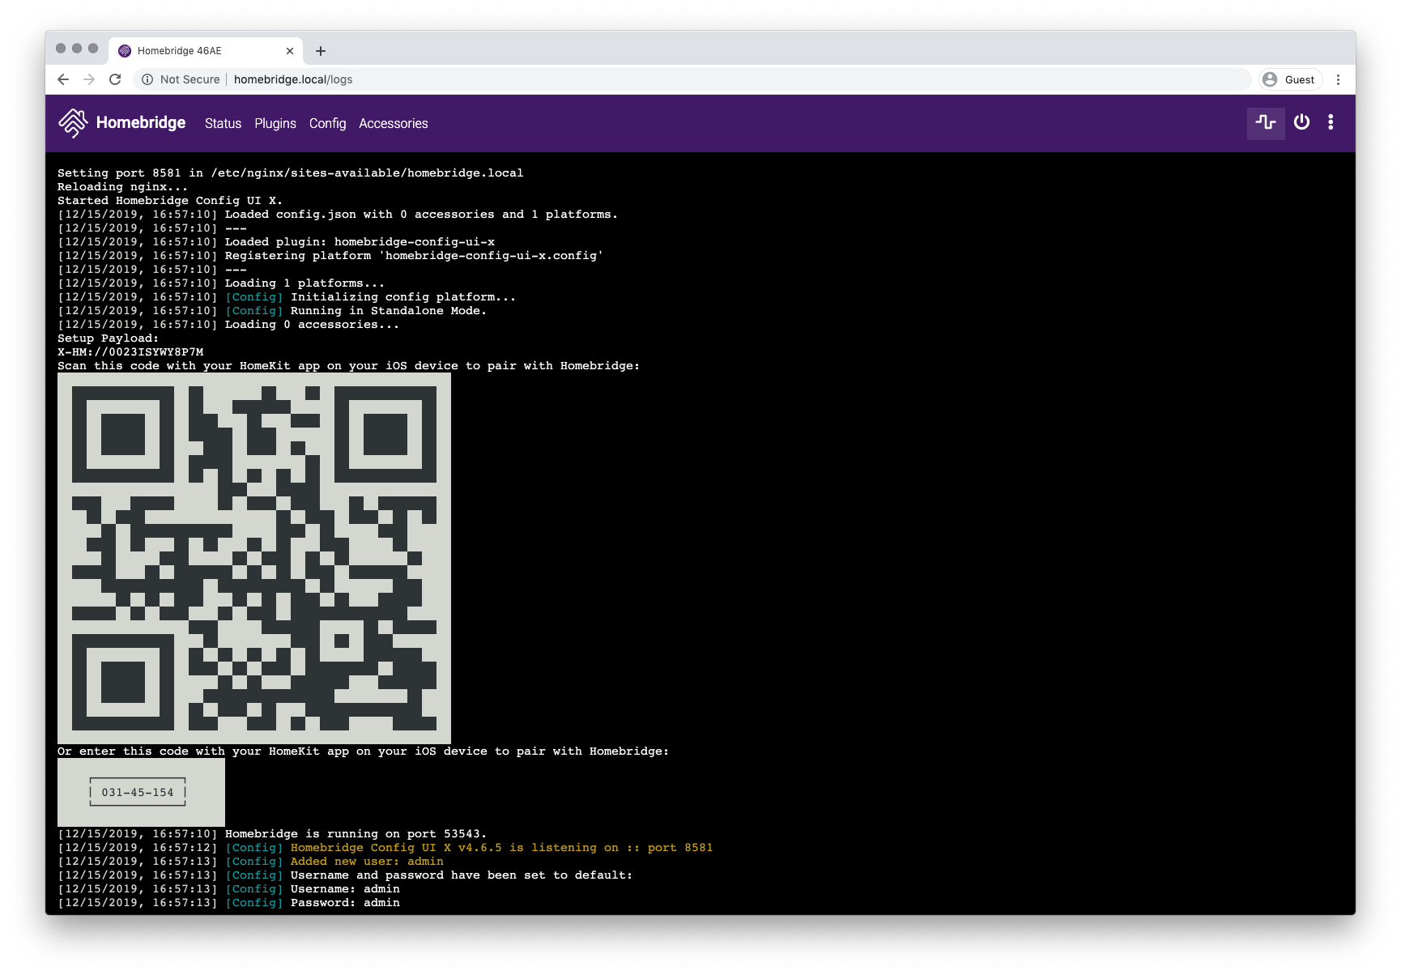Viewport: 1401px width, 975px height.
Task: Click 'Added new user: admin' log line
Action: pyautogui.click(x=251, y=862)
